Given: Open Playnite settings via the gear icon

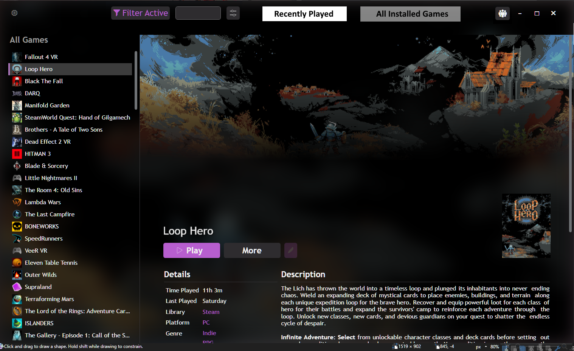Looking at the screenshot, I should 14,12.
